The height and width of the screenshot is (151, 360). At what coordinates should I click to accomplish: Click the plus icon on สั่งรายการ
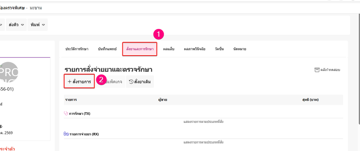click(69, 82)
